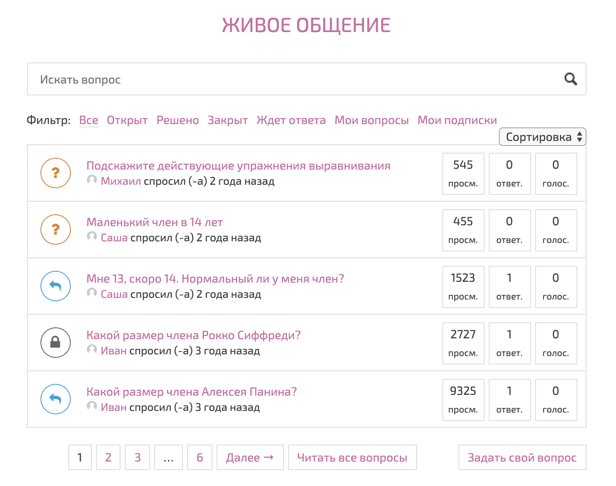Filter by Ждет ответа

pos(291,120)
